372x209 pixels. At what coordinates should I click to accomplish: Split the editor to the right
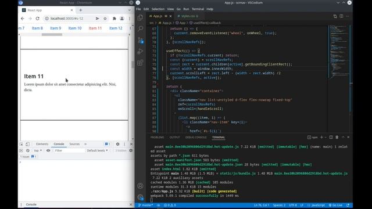click(341, 16)
